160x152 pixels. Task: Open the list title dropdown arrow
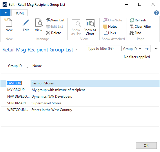point(77,49)
